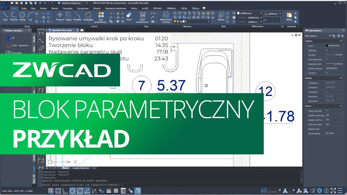This screenshot has height=195, width=347.
Task: Activate the Kopiuj copy tool
Action: pyautogui.click(x=69, y=16)
